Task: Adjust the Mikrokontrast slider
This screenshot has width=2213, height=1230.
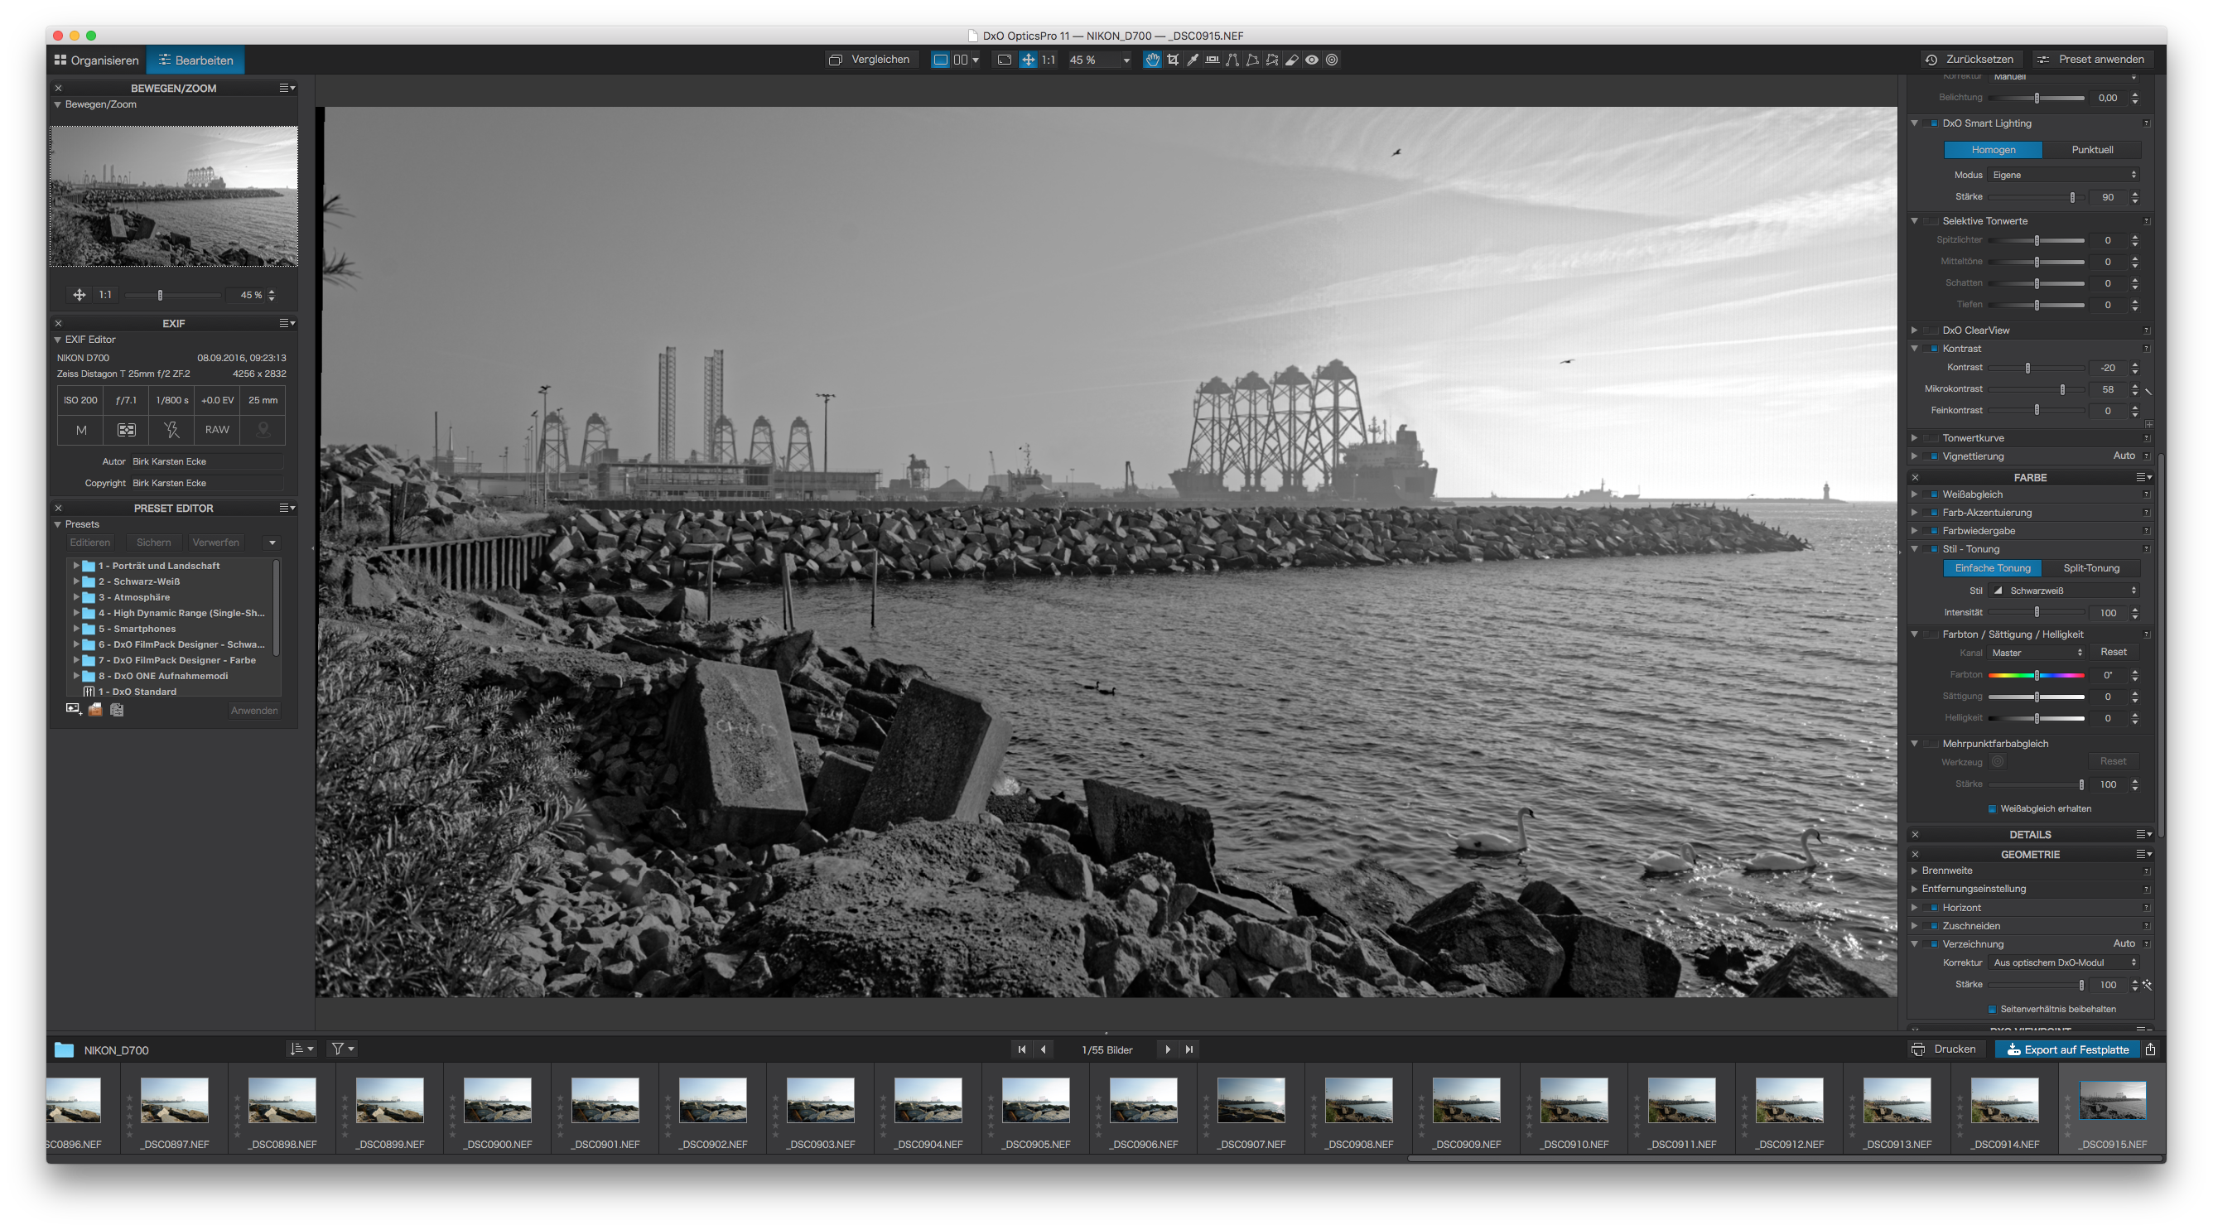Action: click(x=2061, y=390)
